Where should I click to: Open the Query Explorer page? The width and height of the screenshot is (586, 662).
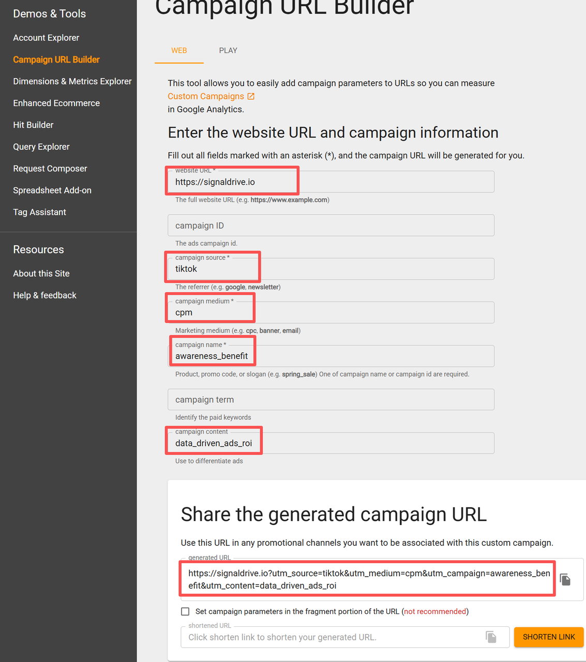[41, 147]
